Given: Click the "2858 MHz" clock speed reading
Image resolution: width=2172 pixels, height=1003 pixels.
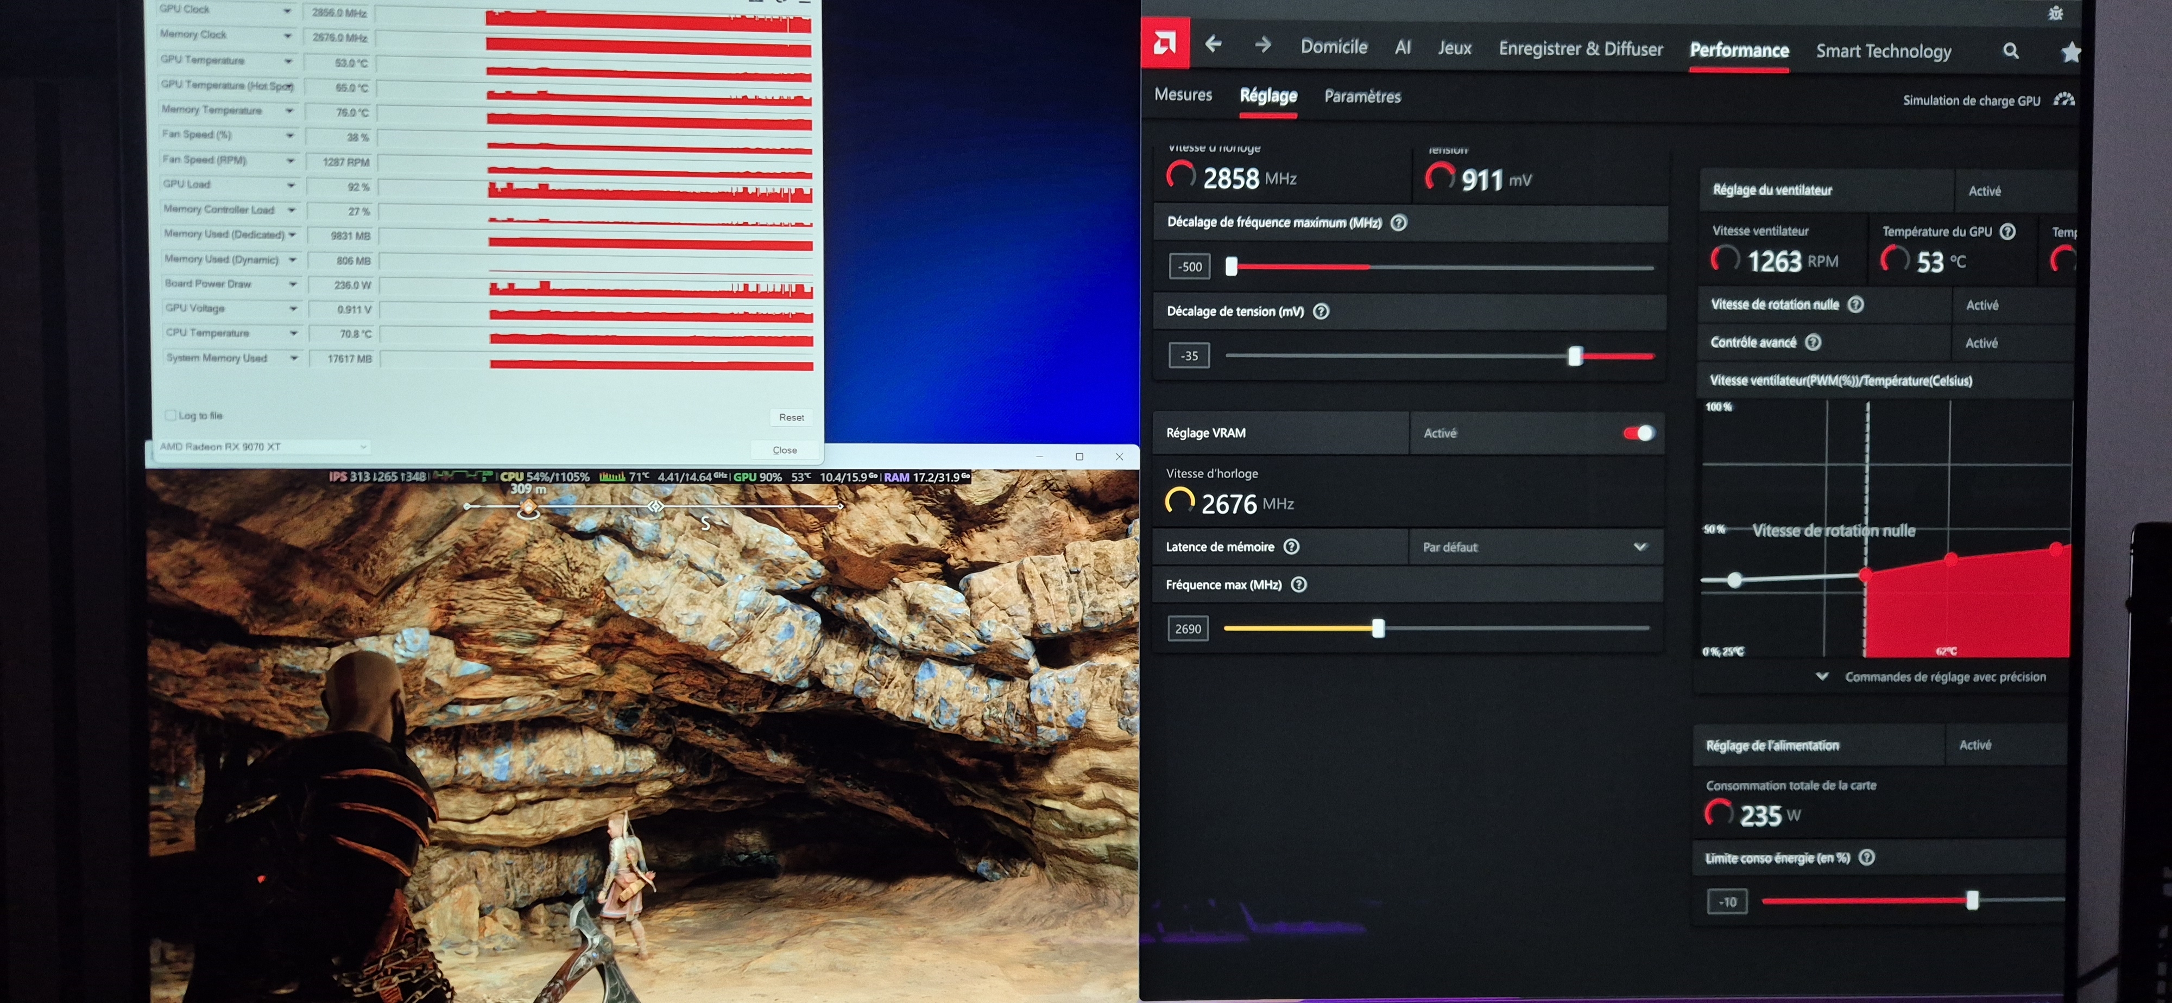Looking at the screenshot, I should [x=1249, y=178].
